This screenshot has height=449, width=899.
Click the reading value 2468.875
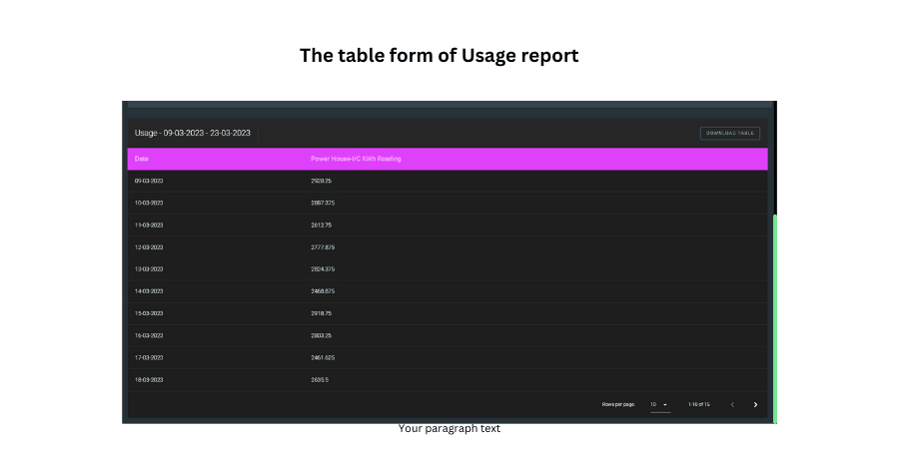(323, 291)
